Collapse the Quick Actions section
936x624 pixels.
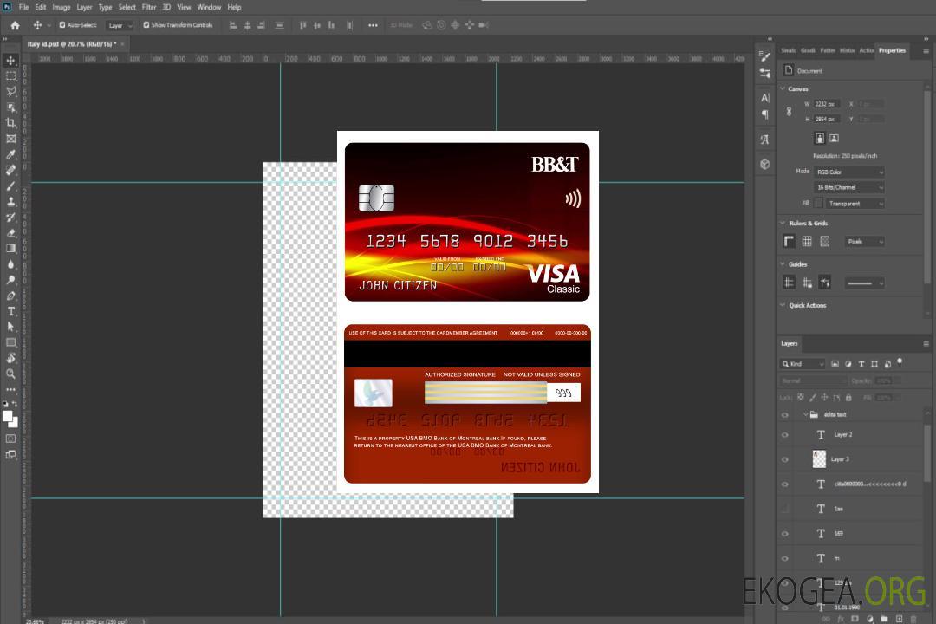[x=783, y=305]
